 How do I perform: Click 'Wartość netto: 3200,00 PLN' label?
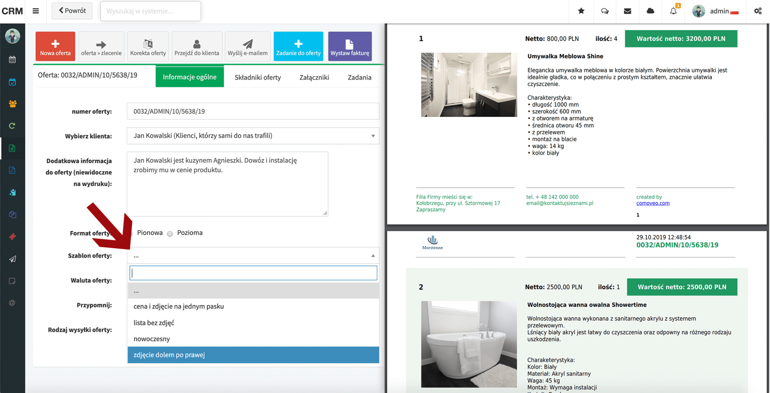pyautogui.click(x=681, y=39)
